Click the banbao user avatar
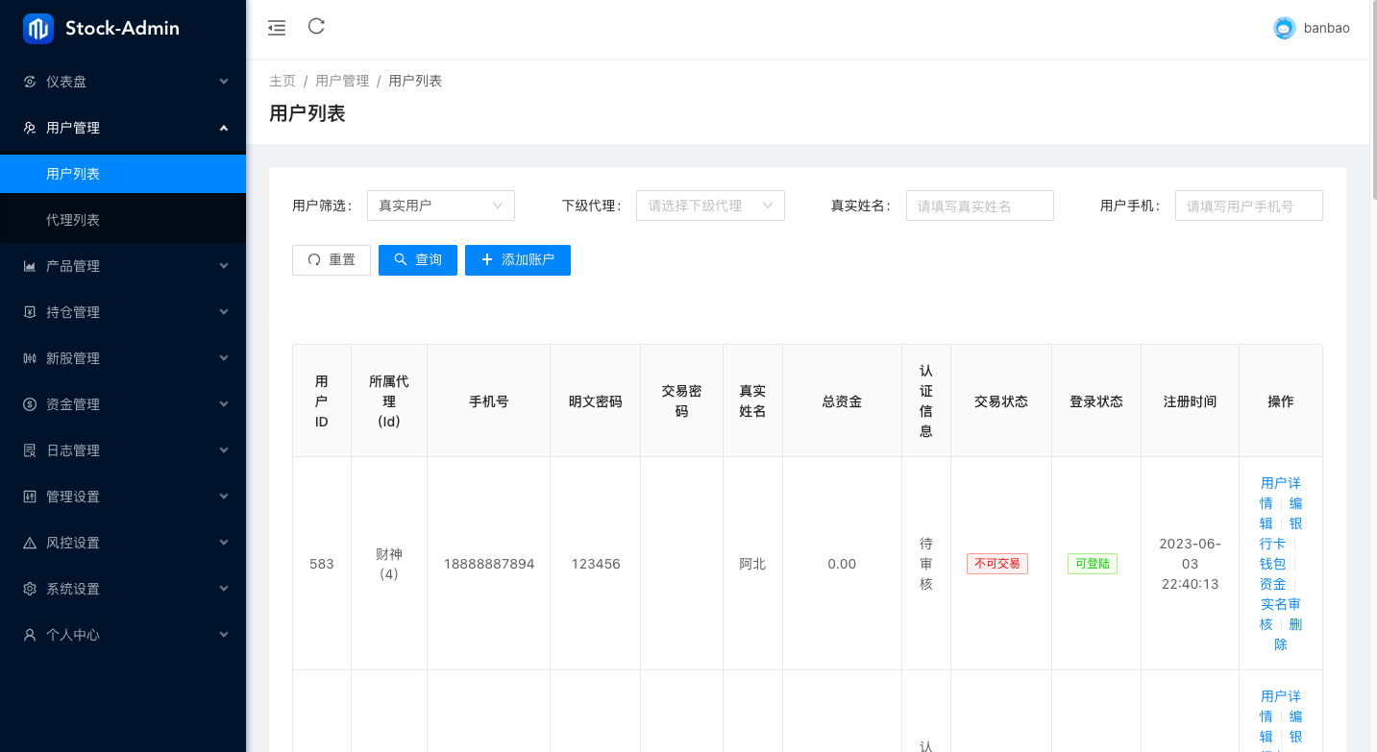This screenshot has height=752, width=1377. (x=1284, y=29)
